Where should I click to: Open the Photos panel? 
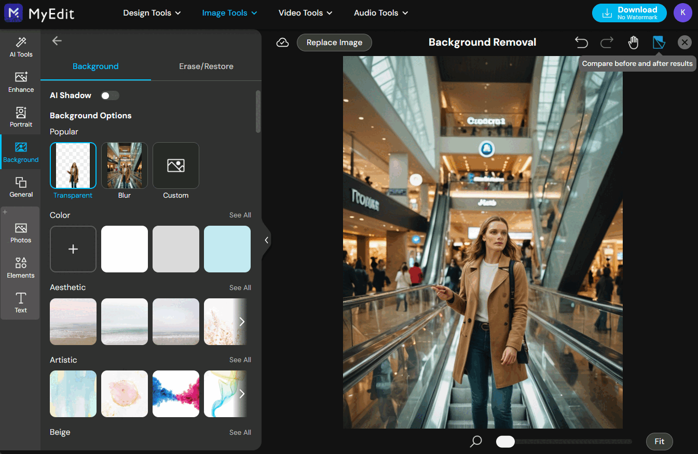(20, 232)
